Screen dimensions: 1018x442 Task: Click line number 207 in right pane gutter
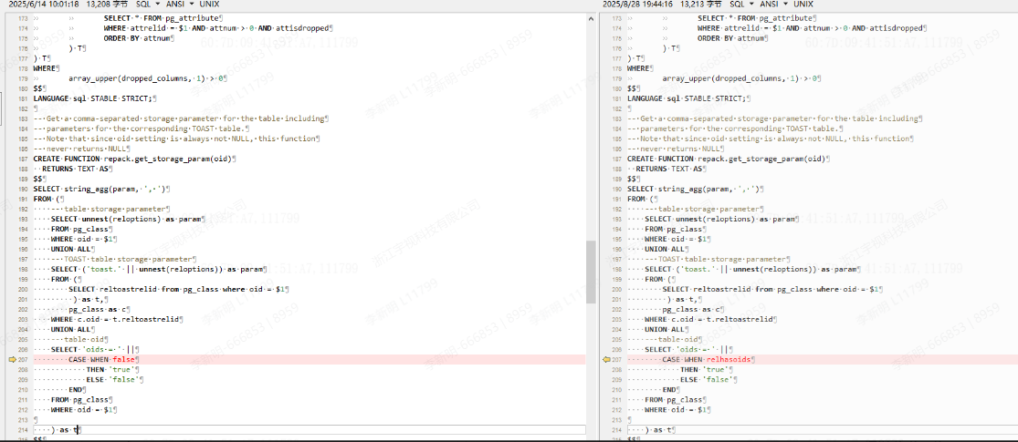coord(617,359)
